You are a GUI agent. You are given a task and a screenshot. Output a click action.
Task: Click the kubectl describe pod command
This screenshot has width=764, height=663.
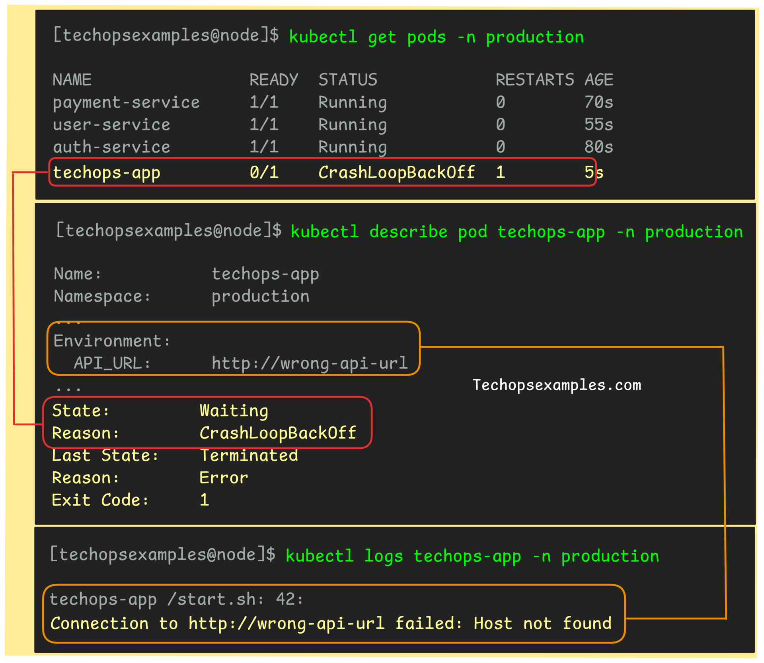[x=516, y=232]
